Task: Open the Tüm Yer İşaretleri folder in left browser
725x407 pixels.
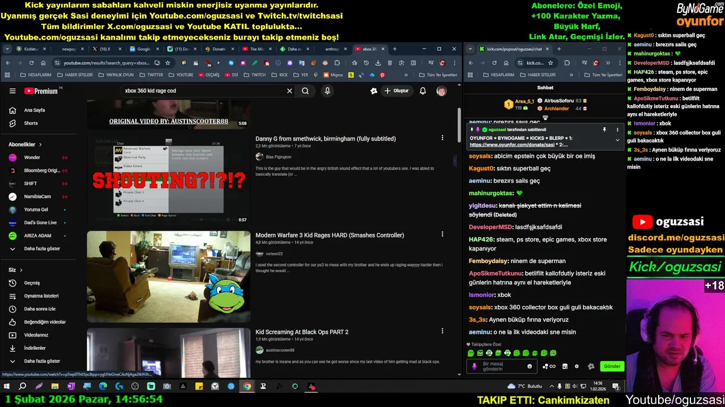Action: click(438, 75)
